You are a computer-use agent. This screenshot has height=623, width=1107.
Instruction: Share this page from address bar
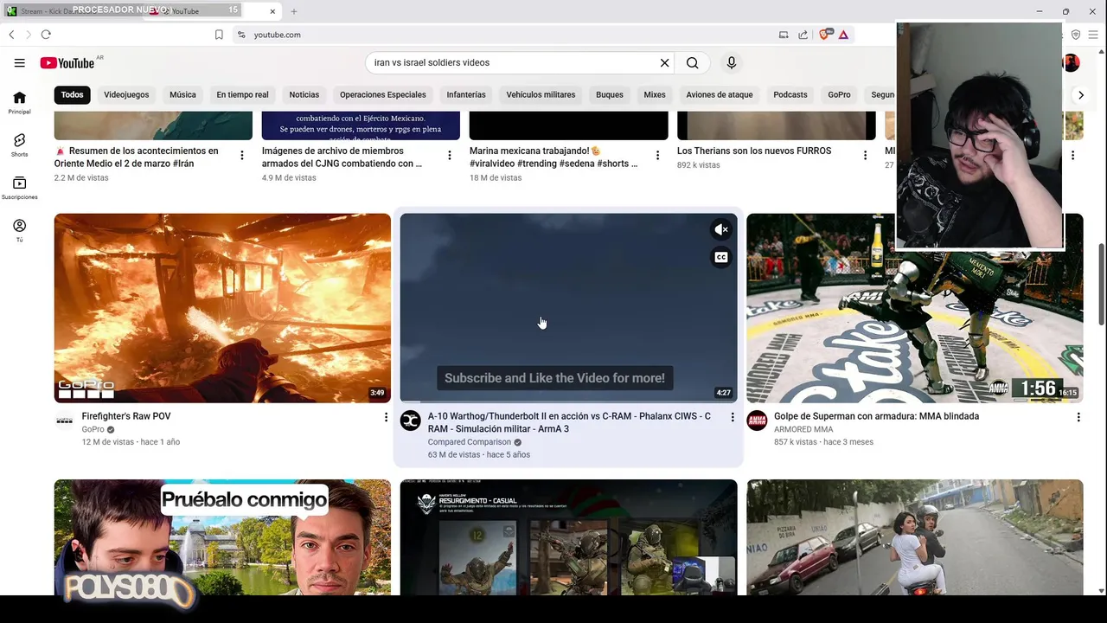(x=803, y=35)
